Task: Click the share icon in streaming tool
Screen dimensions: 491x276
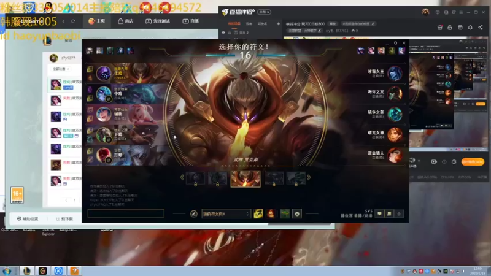Action: 481,28
